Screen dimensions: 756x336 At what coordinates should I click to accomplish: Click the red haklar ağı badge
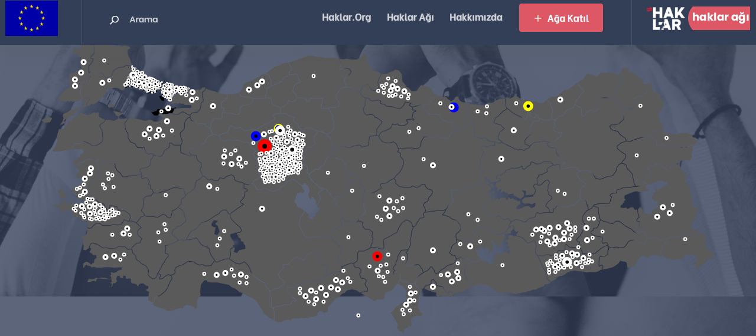tap(720, 18)
